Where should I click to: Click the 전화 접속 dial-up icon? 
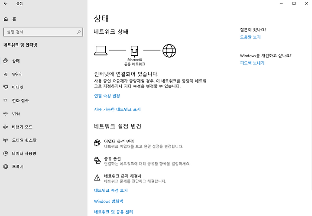click(x=6, y=100)
